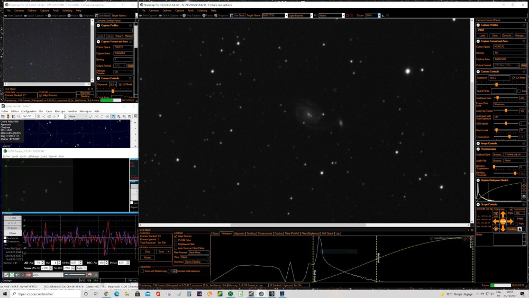Screen dimensions: 529x298
Task: Click PHD2 auto-select star icon
Action: pyautogui.click(x=17, y=275)
